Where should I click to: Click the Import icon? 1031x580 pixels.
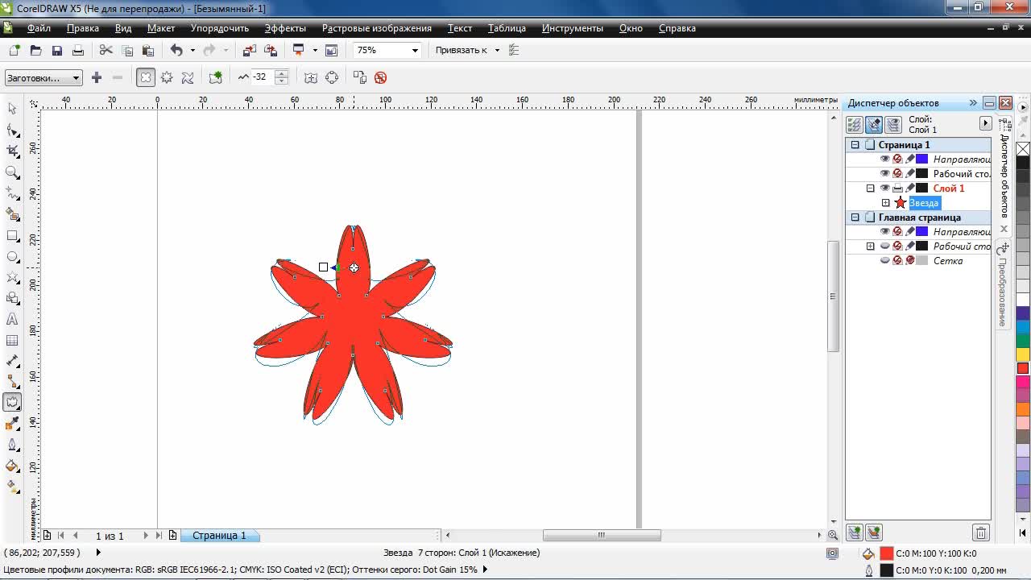click(x=250, y=50)
